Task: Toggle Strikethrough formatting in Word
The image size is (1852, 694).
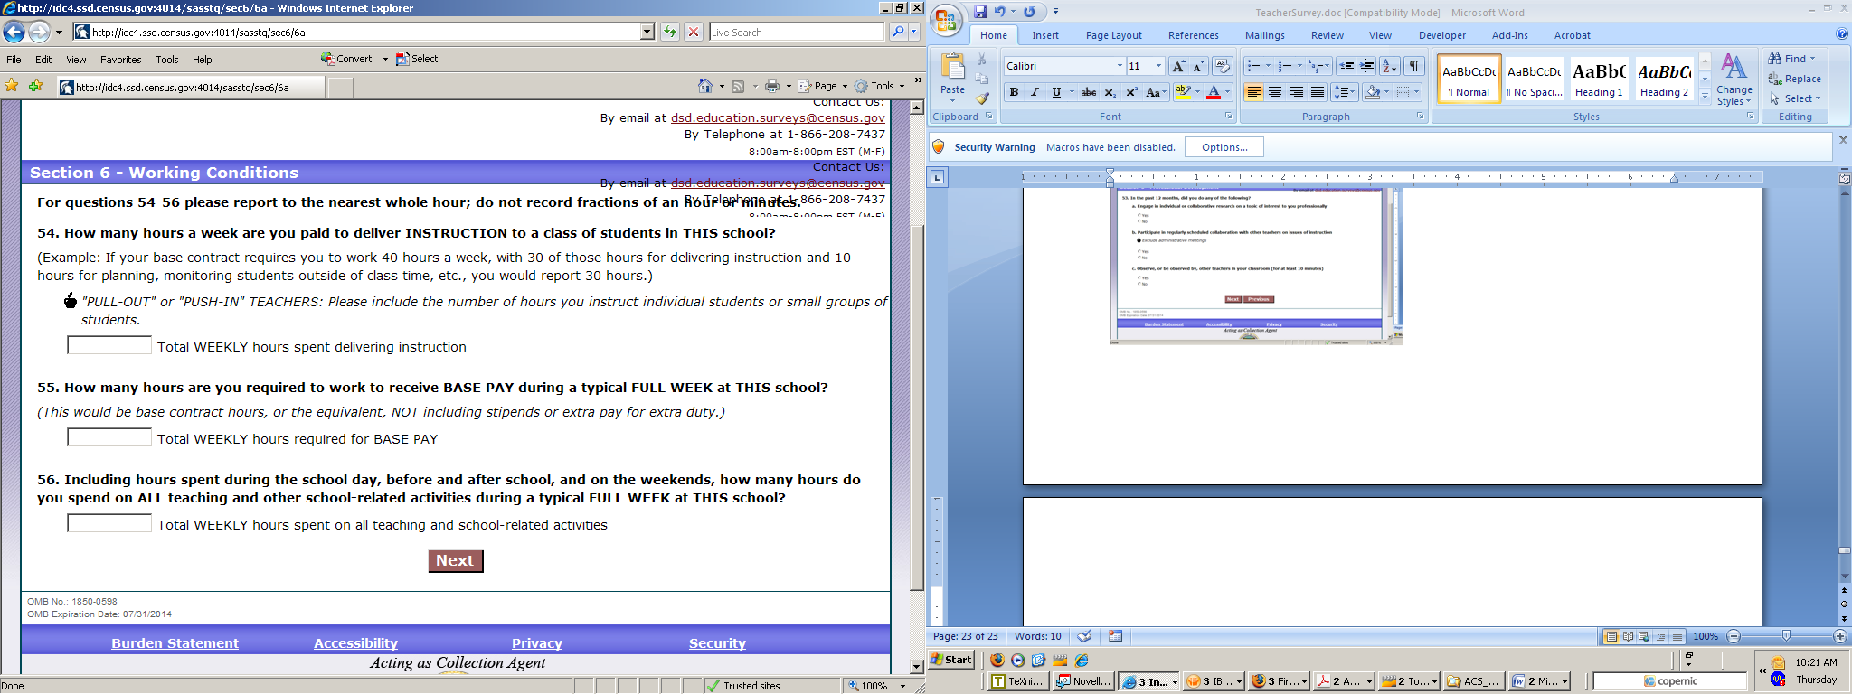Action: coord(1089,92)
